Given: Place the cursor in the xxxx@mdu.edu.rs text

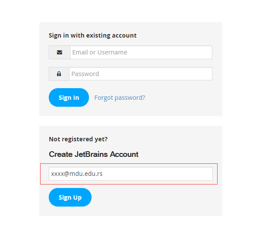Looking at the screenshot, I should (x=77, y=174).
